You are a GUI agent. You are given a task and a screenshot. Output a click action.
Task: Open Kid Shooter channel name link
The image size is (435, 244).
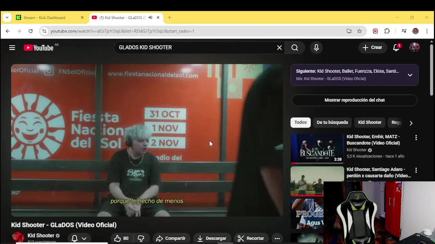click(x=41, y=236)
